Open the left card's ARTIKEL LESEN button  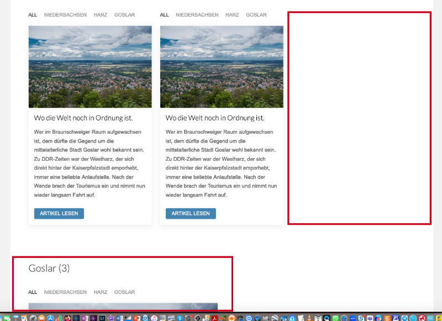pyautogui.click(x=59, y=213)
